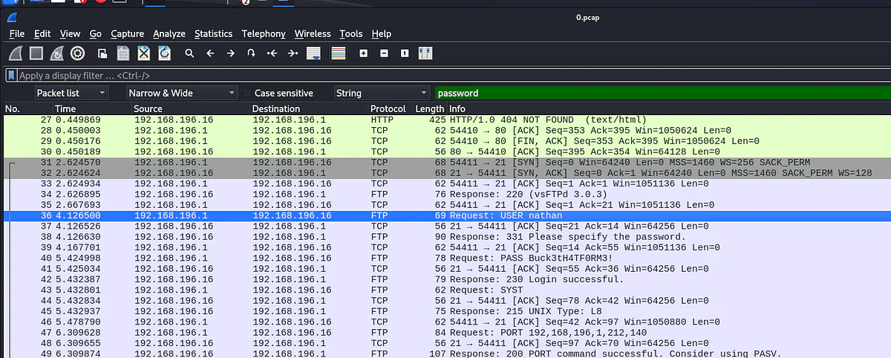Restart the current capture

click(57, 53)
